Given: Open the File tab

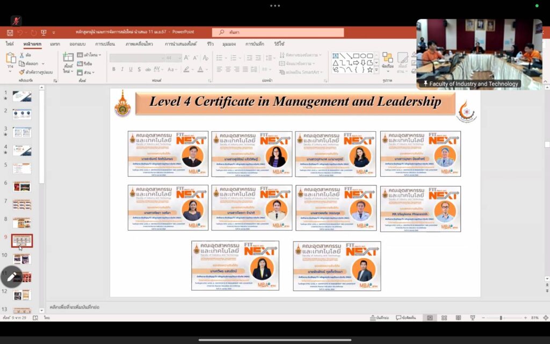Looking at the screenshot, I should [x=10, y=44].
